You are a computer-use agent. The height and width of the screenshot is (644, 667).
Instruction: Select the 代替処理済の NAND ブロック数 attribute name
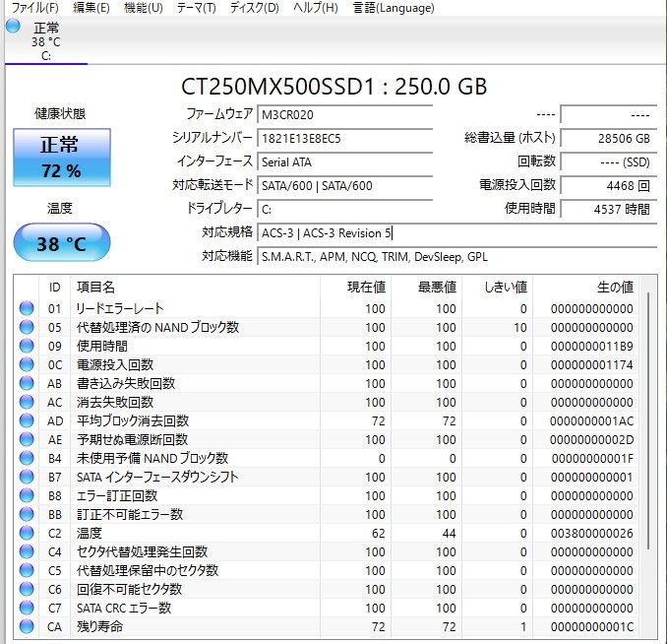(157, 327)
